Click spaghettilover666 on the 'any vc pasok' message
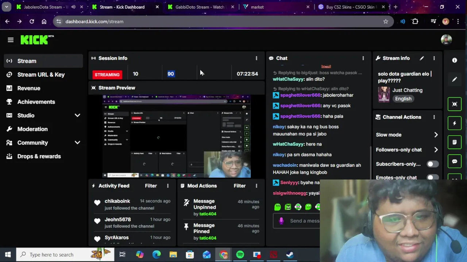Screen dimensions: 467x262 point(300,106)
